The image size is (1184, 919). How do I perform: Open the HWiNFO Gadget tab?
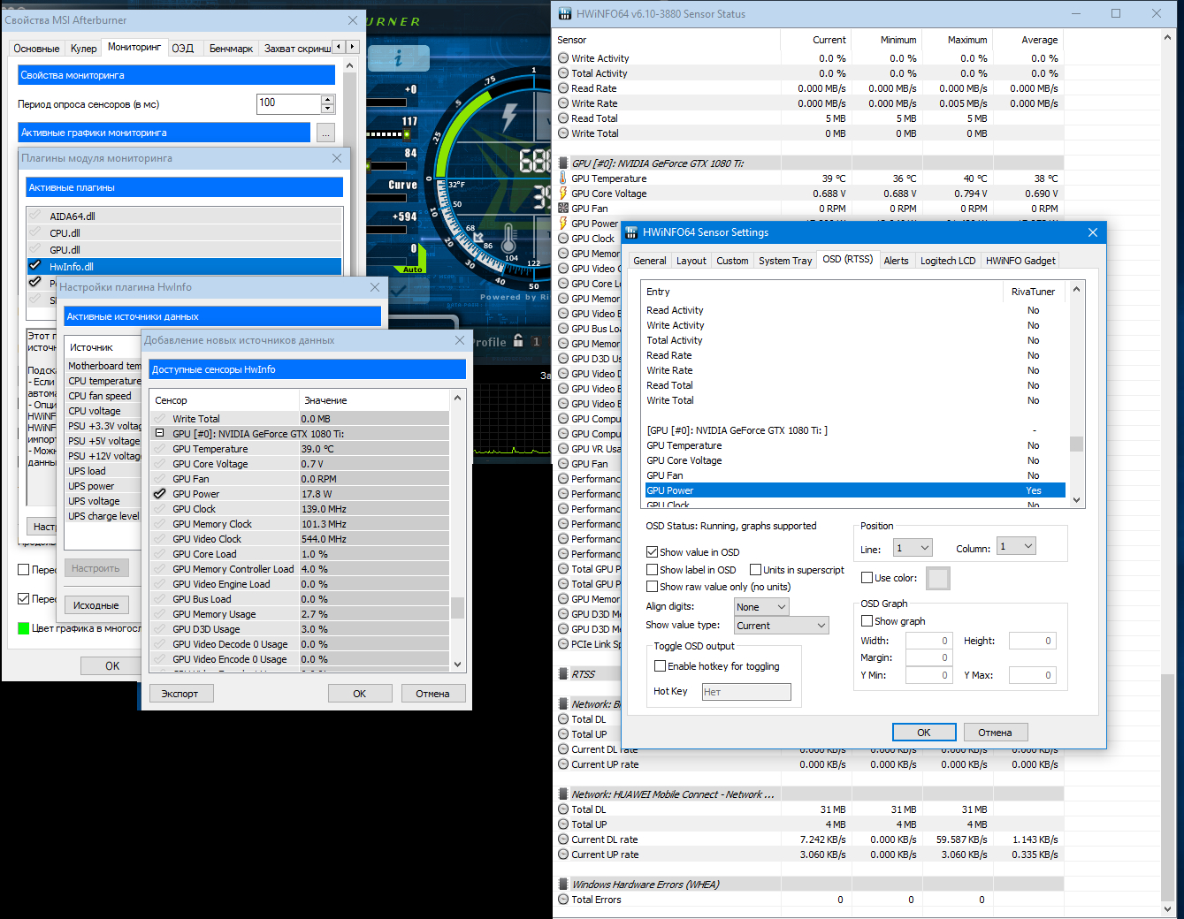pos(1020,261)
